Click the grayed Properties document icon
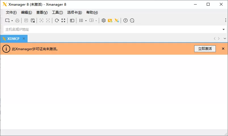 [x=26, y=20]
